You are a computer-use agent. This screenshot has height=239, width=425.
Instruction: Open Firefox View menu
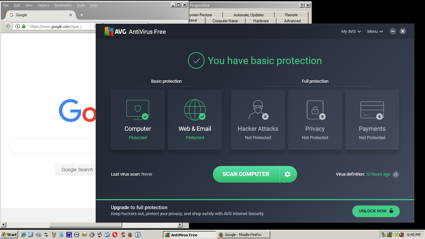point(29,5)
